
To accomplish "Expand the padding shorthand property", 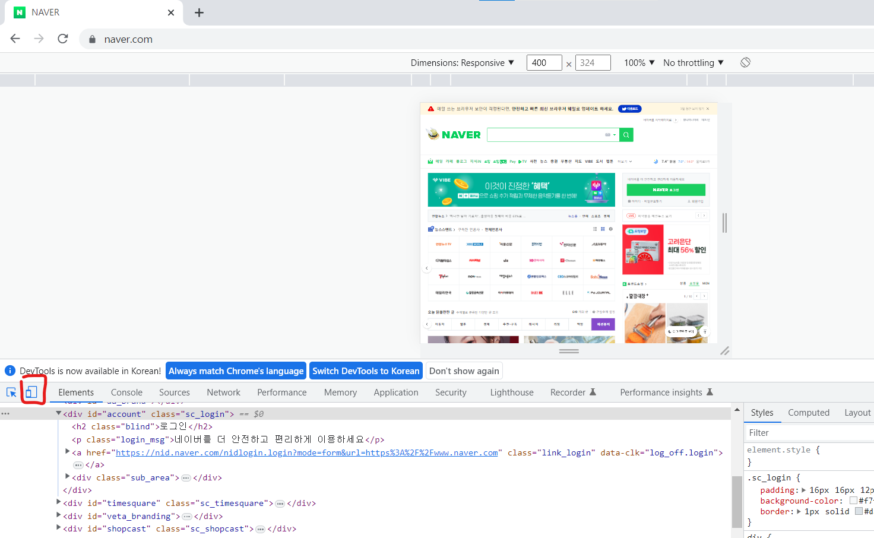I will click(804, 490).
